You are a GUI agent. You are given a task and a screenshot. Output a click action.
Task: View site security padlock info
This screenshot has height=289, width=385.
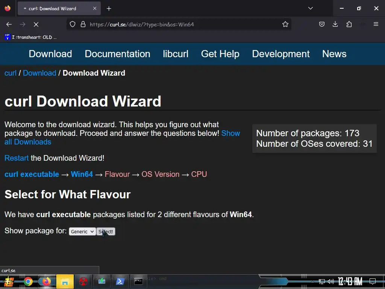[x=83, y=24]
